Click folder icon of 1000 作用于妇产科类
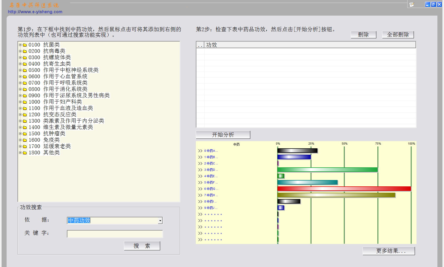The image size is (444, 267). point(25,102)
